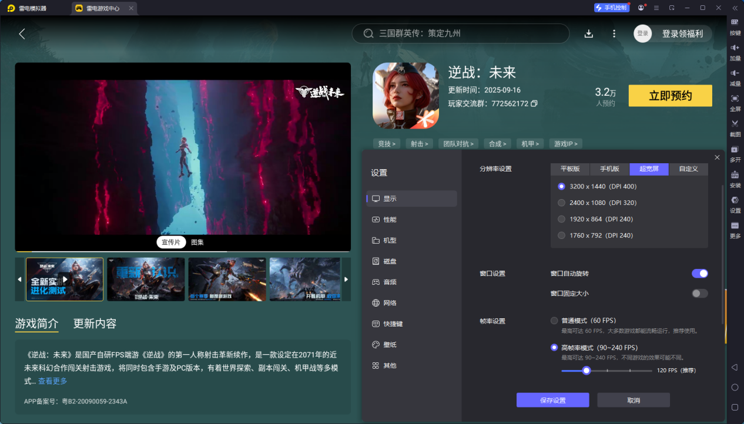Open the 性能 settings section
Screen dimensions: 744x424
390,220
